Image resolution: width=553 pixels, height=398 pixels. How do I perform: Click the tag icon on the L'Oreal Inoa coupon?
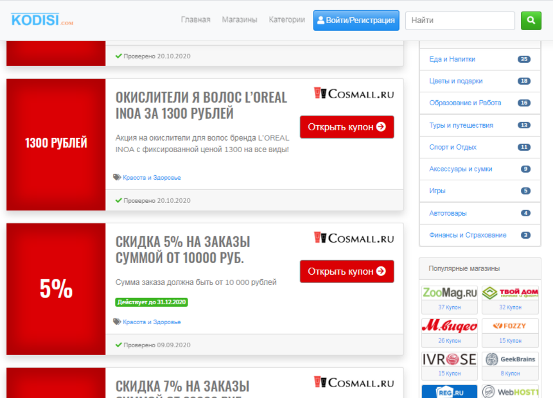pyautogui.click(x=117, y=177)
